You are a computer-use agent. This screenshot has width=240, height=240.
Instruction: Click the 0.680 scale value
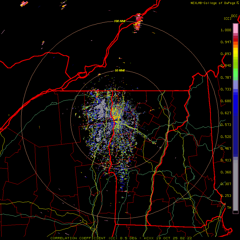[x=226, y=101]
